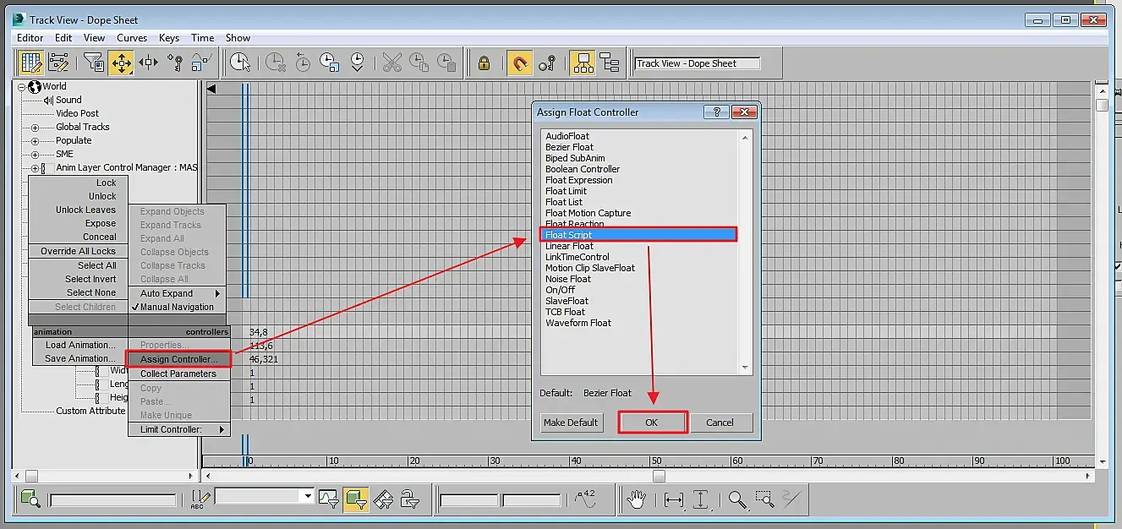Click OK in Assign Float Controller
This screenshot has height=529, width=1122.
click(x=652, y=423)
